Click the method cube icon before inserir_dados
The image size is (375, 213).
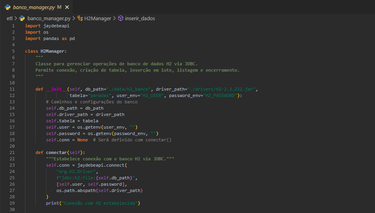[x=121, y=18]
